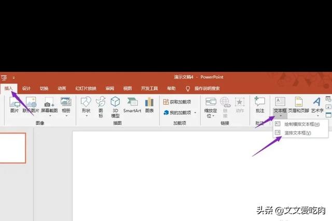This screenshot has width=332, height=221.
Task: Switch to the 切换 tab
Action: click(44, 89)
